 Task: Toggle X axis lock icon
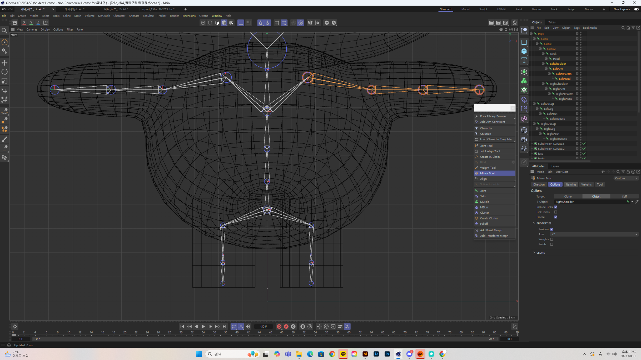24,22
